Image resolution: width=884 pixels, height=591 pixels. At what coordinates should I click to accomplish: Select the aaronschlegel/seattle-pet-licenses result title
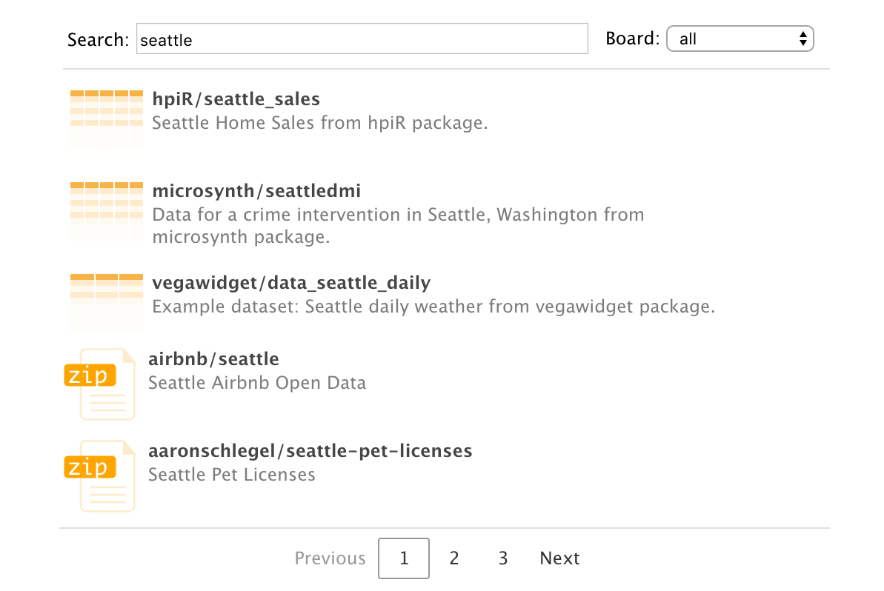coord(310,451)
